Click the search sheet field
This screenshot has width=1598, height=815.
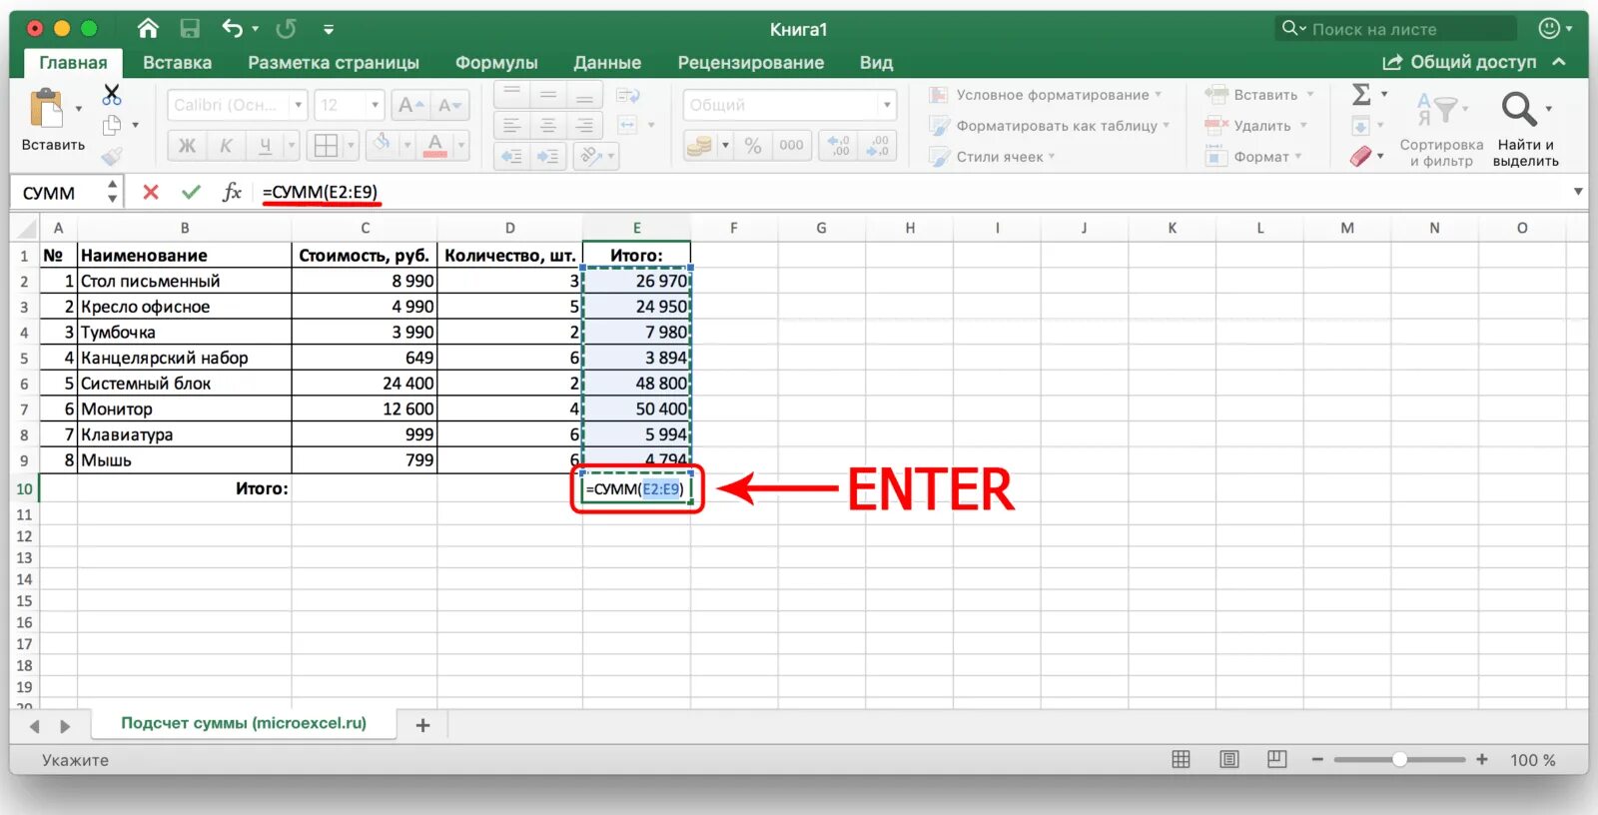coord(1395,29)
